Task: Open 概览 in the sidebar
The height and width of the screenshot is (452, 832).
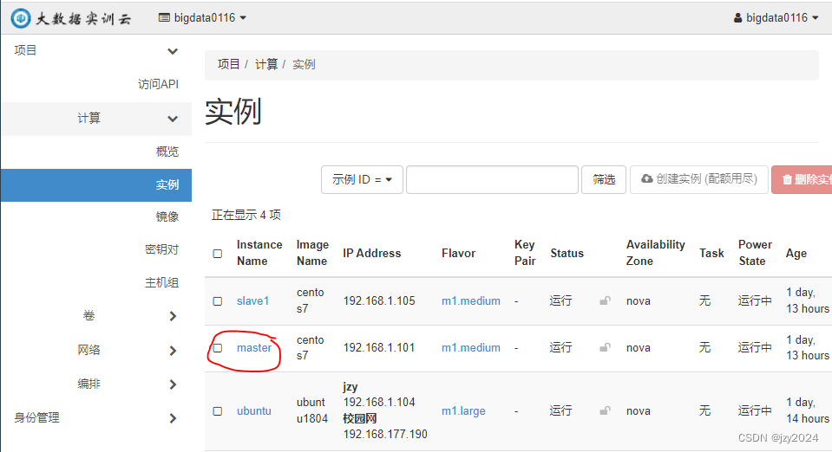Action: [167, 152]
